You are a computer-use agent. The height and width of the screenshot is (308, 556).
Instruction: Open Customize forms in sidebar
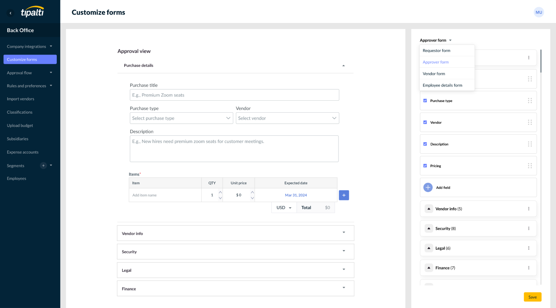(x=30, y=59)
